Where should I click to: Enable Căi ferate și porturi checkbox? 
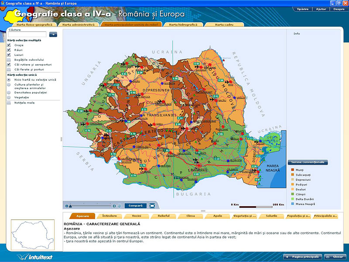point(9,69)
